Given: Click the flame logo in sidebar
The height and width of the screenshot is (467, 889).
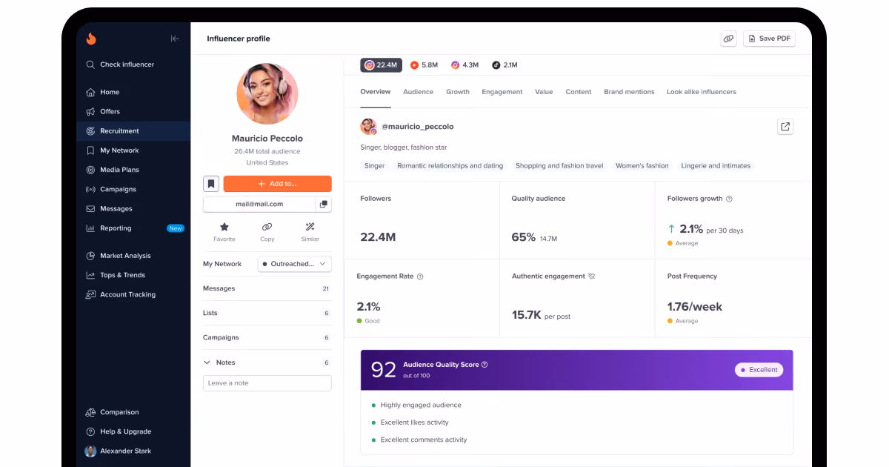Looking at the screenshot, I should point(91,39).
